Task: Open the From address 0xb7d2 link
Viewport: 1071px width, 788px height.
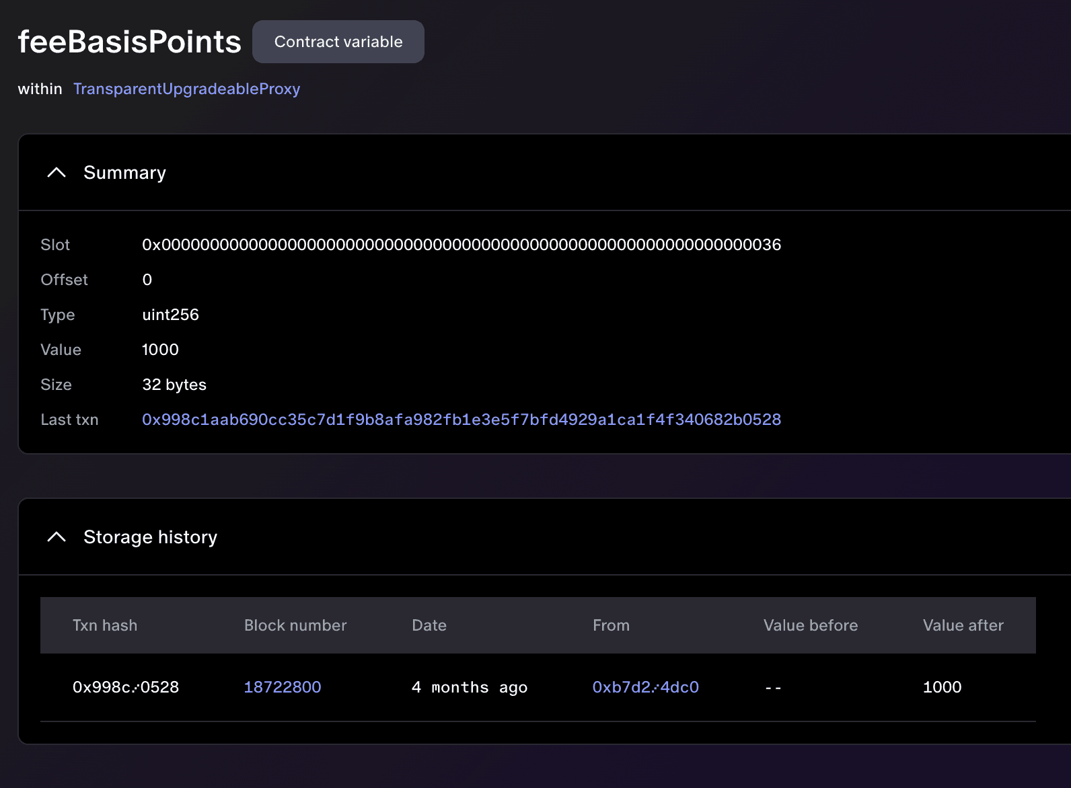Action: pos(645,687)
